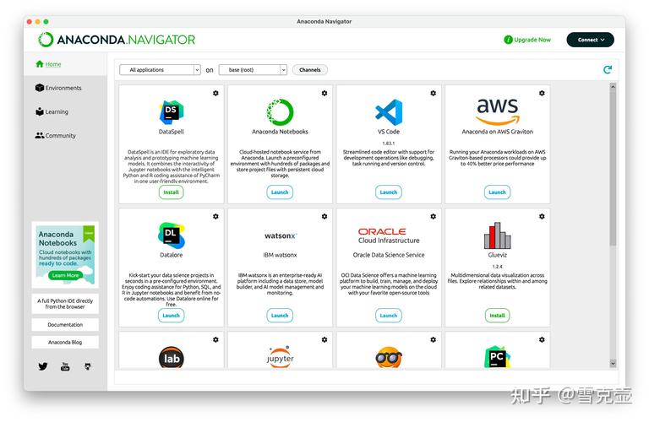Switch to the Environments tab
This screenshot has width=649, height=422.
pyautogui.click(x=64, y=88)
